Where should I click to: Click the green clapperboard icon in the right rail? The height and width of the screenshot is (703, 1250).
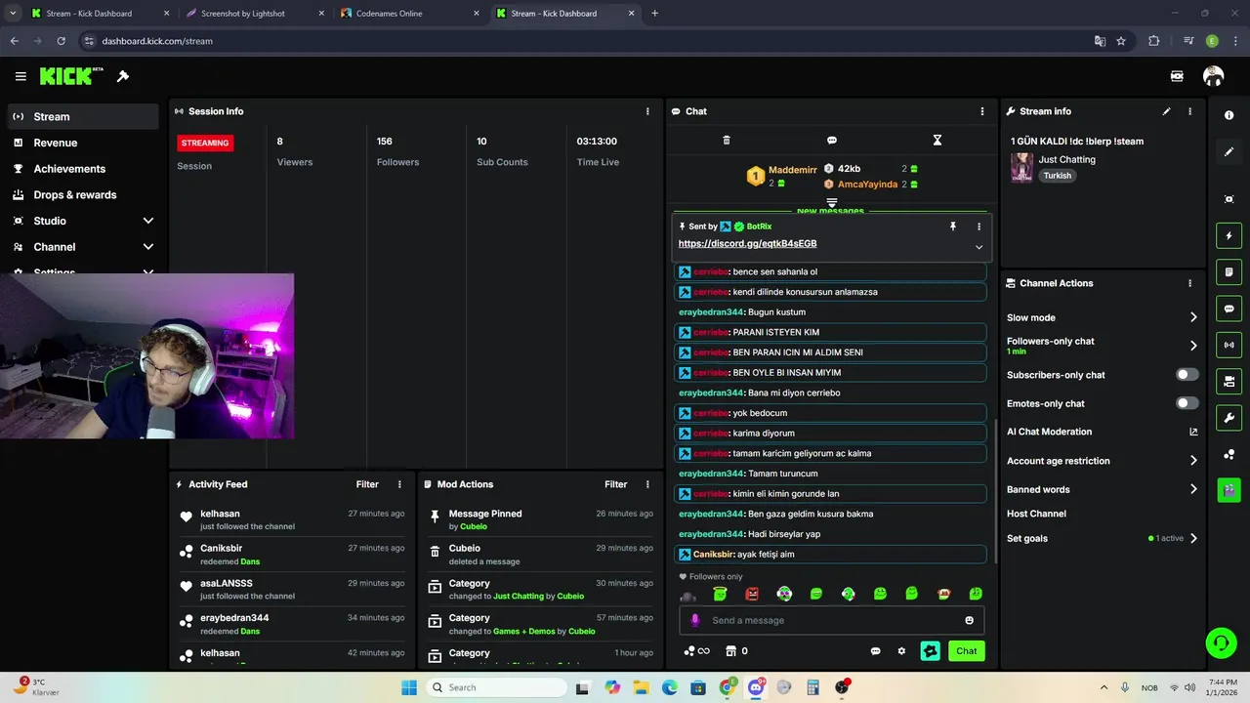pyautogui.click(x=1229, y=489)
